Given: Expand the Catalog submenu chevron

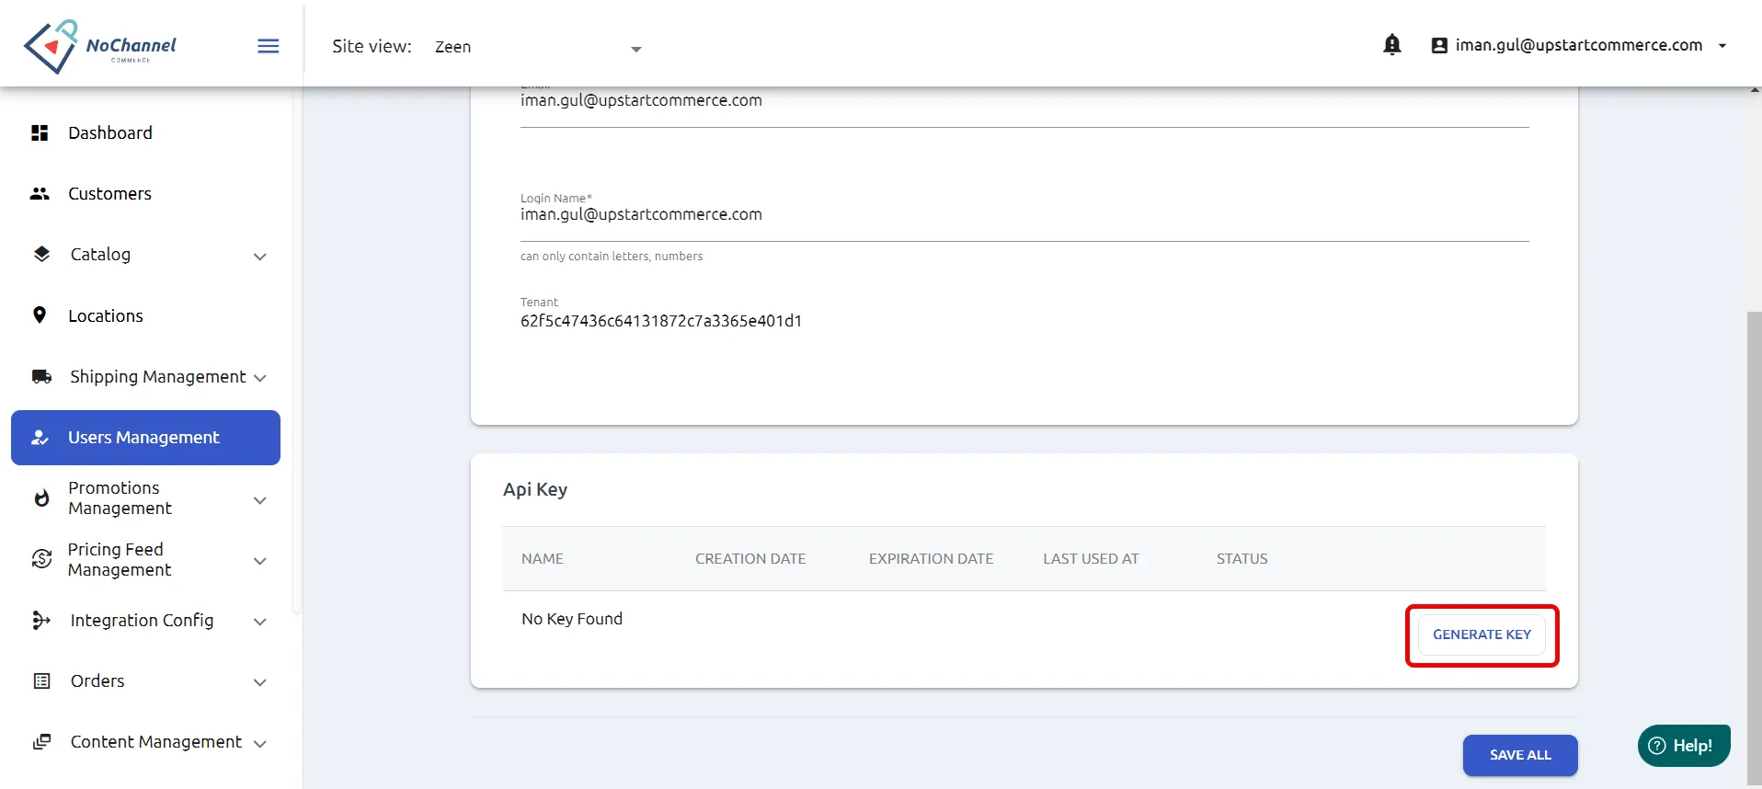Looking at the screenshot, I should [260, 257].
